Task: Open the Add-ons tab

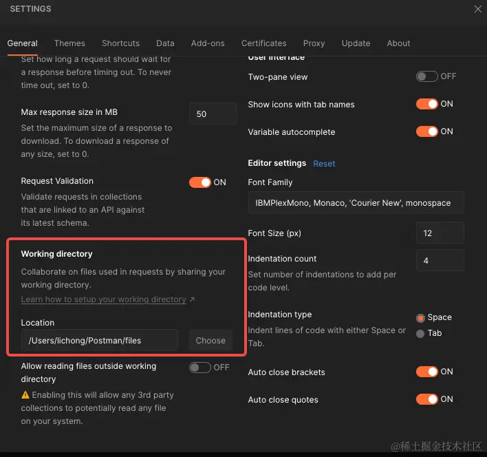Action: click(x=208, y=43)
